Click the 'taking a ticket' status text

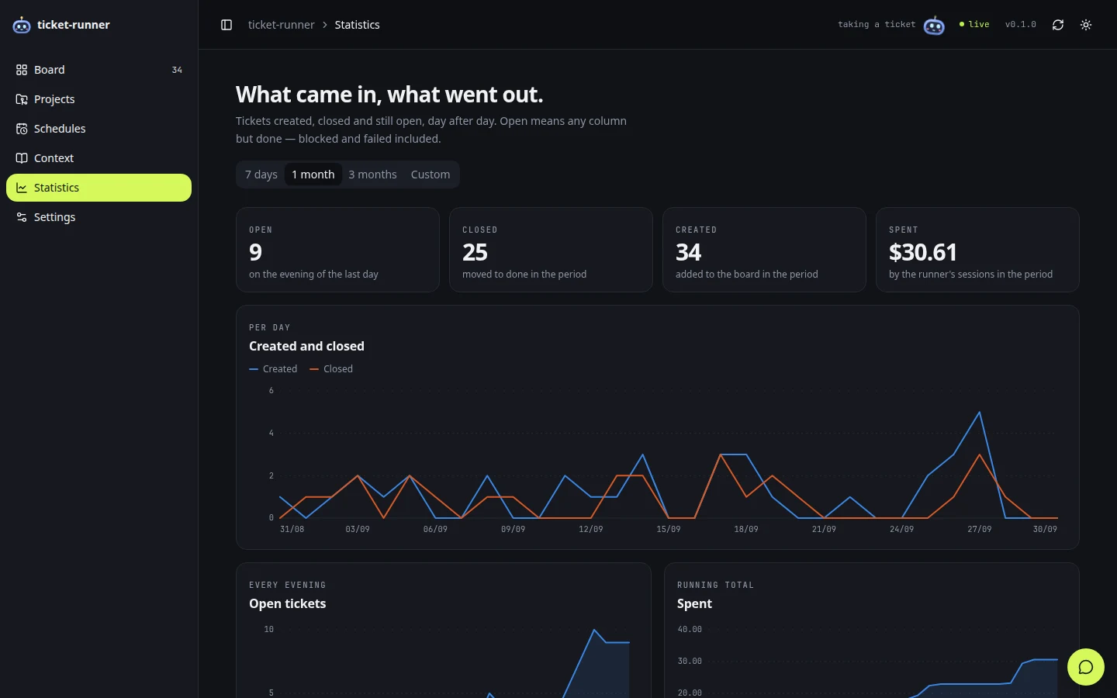point(877,25)
